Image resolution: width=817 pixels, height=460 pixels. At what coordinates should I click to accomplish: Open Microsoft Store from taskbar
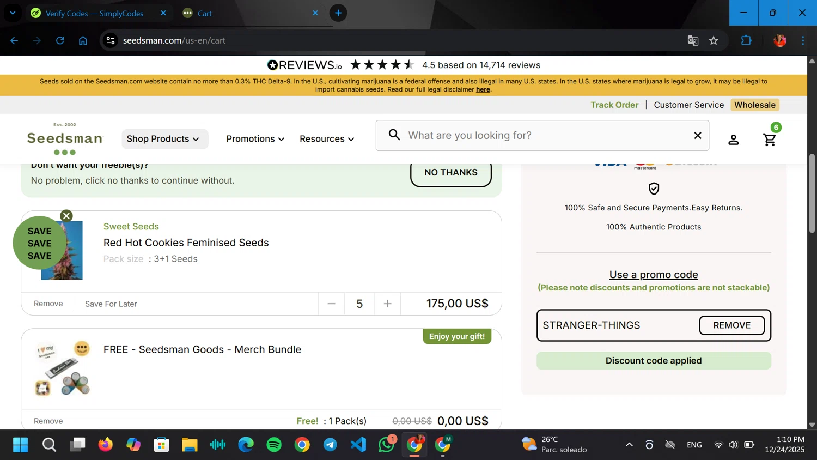click(x=161, y=445)
